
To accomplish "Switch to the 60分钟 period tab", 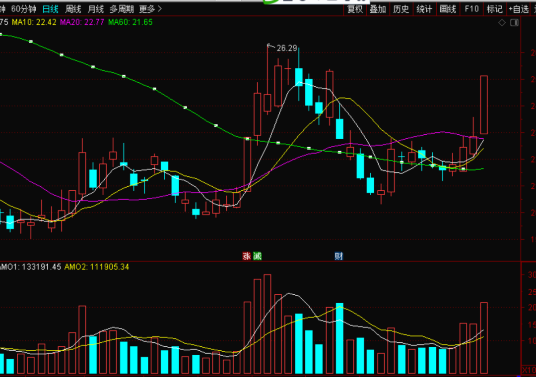I will [x=23, y=9].
